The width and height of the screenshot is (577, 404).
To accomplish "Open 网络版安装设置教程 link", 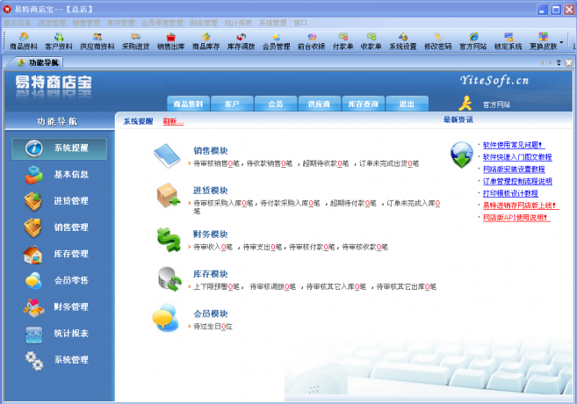I will point(514,170).
